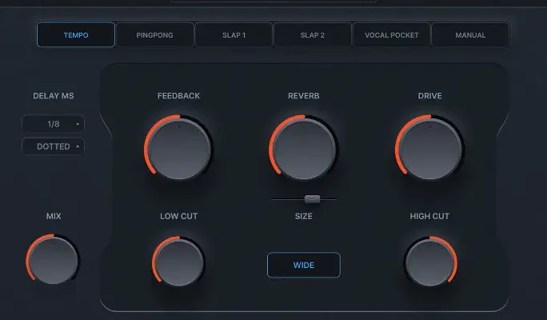Click the Mix knob

point(54,260)
